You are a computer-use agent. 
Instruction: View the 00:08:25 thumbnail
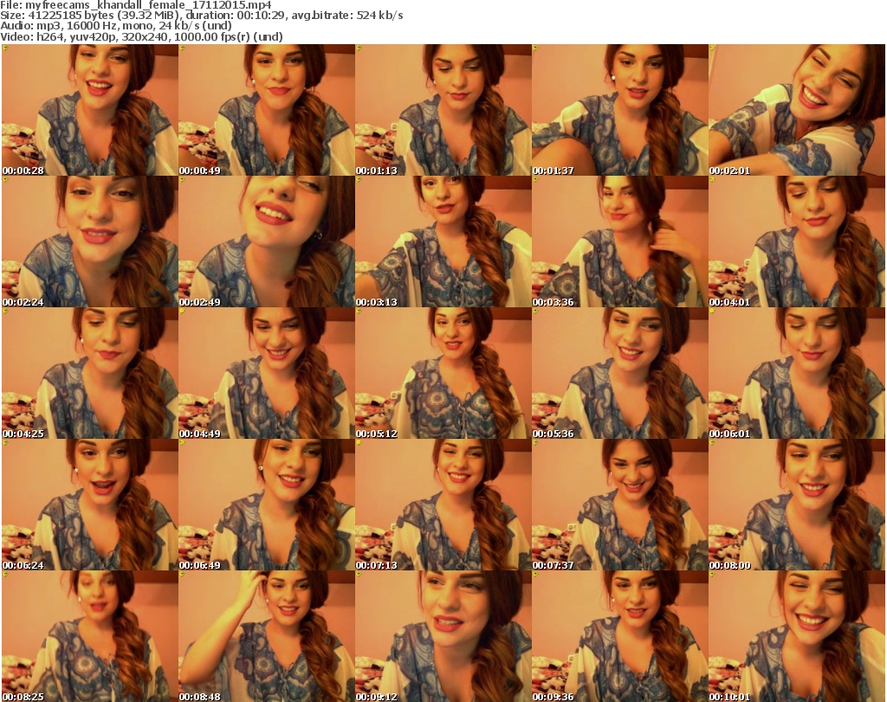click(90, 636)
